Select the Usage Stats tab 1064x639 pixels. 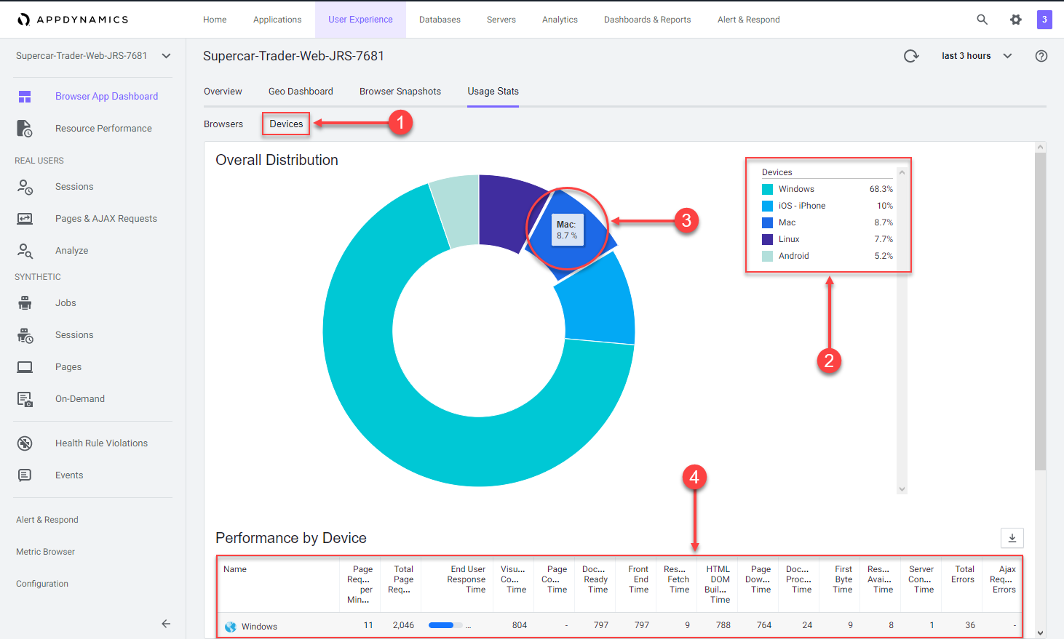493,92
